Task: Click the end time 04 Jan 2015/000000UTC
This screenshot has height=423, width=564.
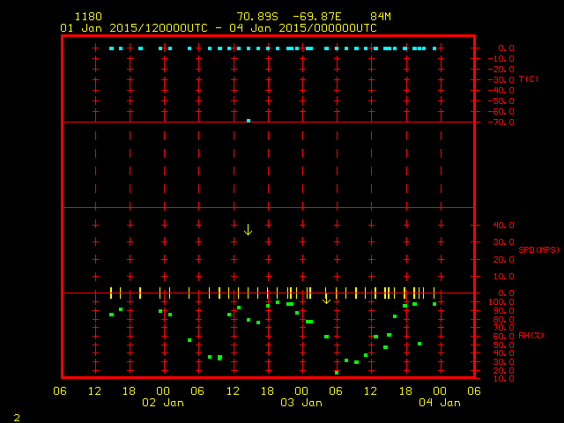Action: coord(308,27)
